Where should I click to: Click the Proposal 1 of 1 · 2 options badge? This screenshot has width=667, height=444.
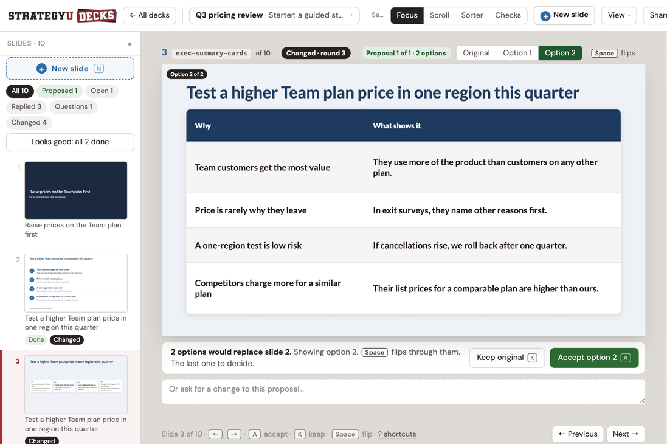coord(406,53)
